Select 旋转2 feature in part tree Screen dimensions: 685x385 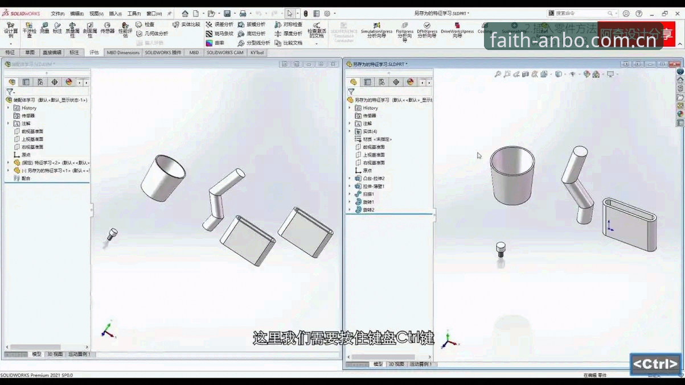click(x=364, y=210)
